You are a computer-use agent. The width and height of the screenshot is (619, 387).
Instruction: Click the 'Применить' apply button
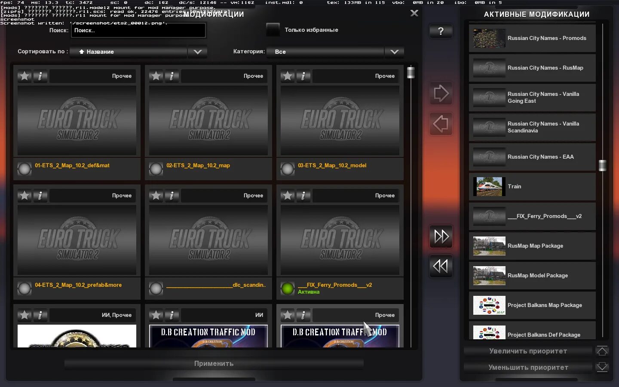pos(214,364)
